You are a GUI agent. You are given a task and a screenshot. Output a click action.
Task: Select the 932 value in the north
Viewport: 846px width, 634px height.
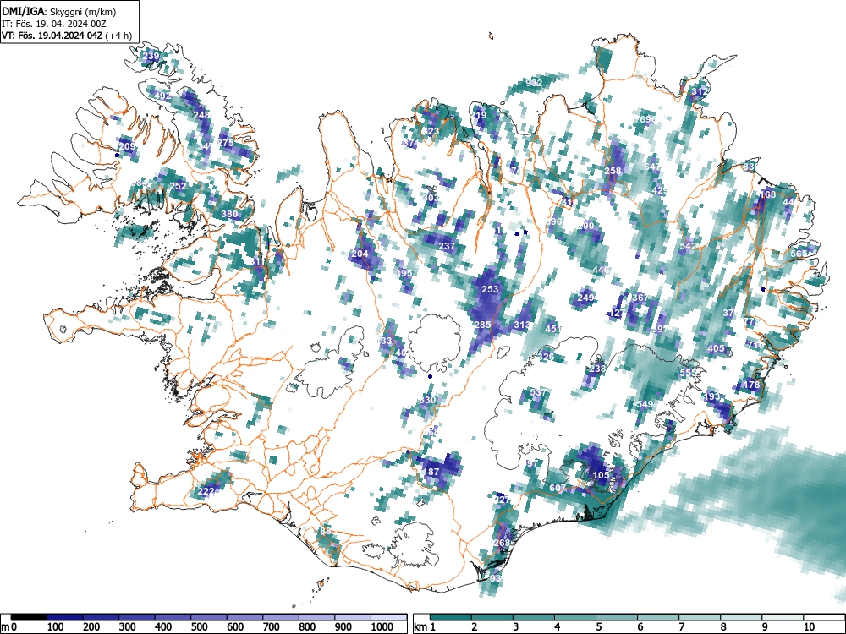point(534,83)
